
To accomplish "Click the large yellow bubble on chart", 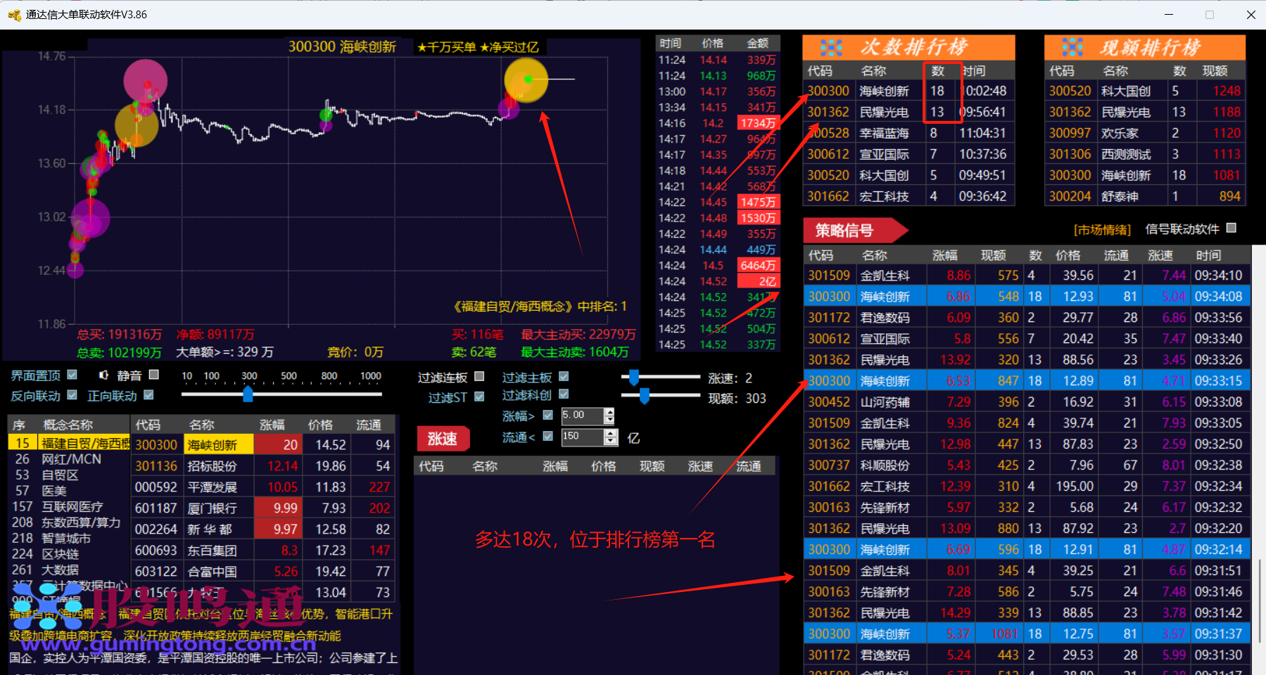I will pyautogui.click(x=526, y=80).
